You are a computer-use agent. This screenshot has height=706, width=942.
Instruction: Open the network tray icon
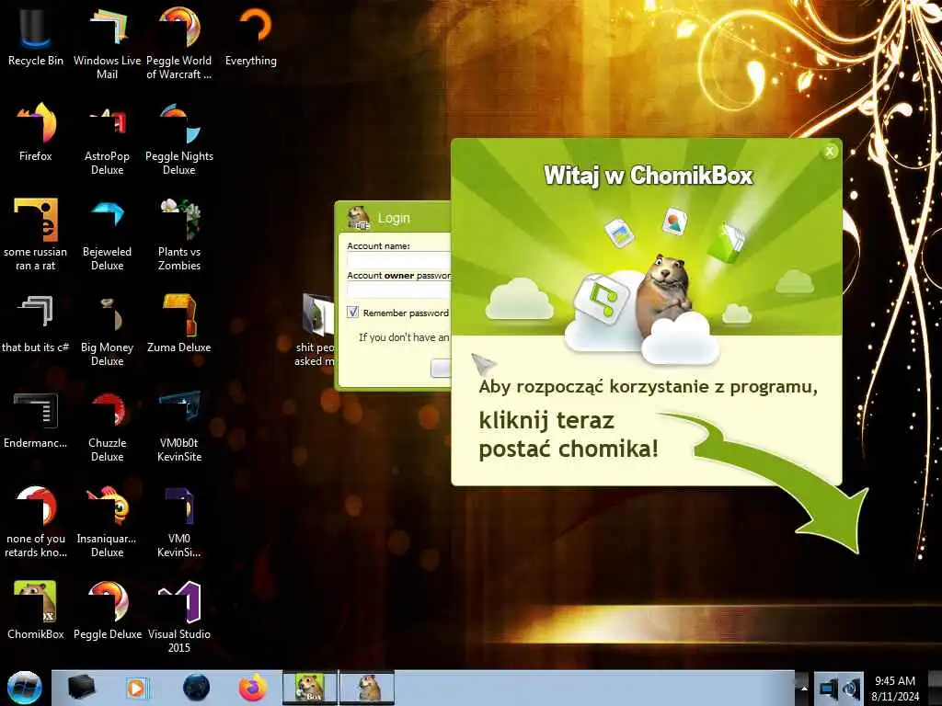tap(829, 689)
